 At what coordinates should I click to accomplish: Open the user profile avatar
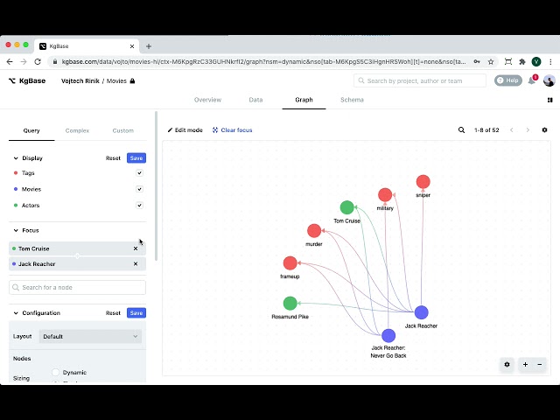[549, 80]
